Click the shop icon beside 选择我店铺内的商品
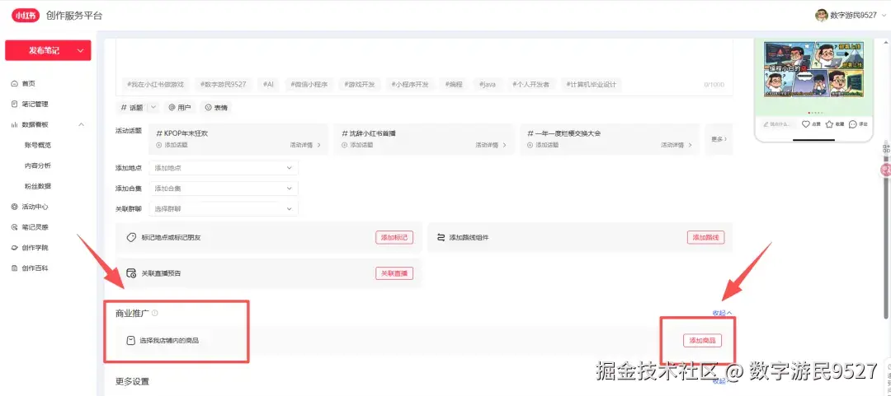This screenshot has width=891, height=396. pos(130,340)
